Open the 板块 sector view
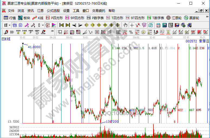Screen dimensions: 210x138 [24, 18]
